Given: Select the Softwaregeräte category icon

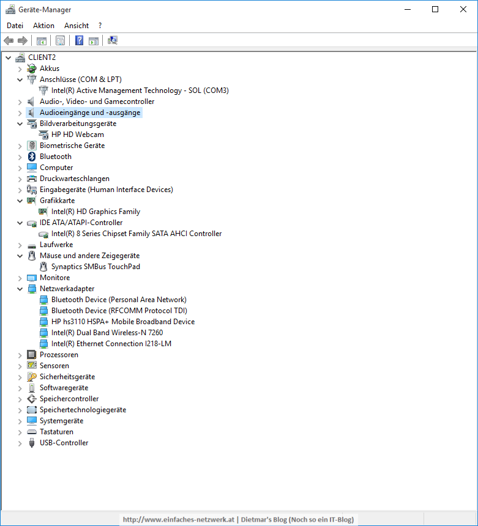Looking at the screenshot, I should (x=32, y=388).
